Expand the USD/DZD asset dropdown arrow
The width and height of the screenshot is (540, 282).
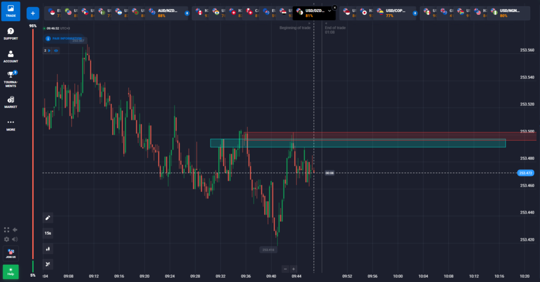330,11
